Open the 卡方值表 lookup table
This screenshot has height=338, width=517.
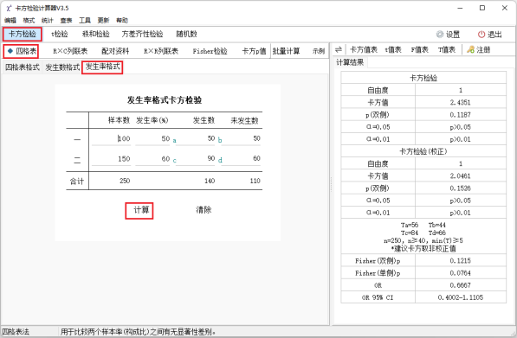click(x=364, y=49)
